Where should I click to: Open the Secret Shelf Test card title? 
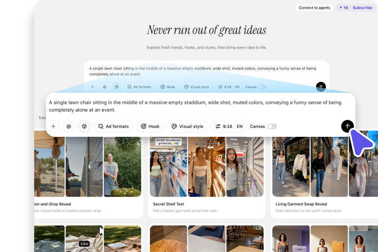[168, 204]
